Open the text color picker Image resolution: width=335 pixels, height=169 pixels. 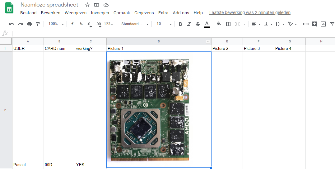coord(207,24)
